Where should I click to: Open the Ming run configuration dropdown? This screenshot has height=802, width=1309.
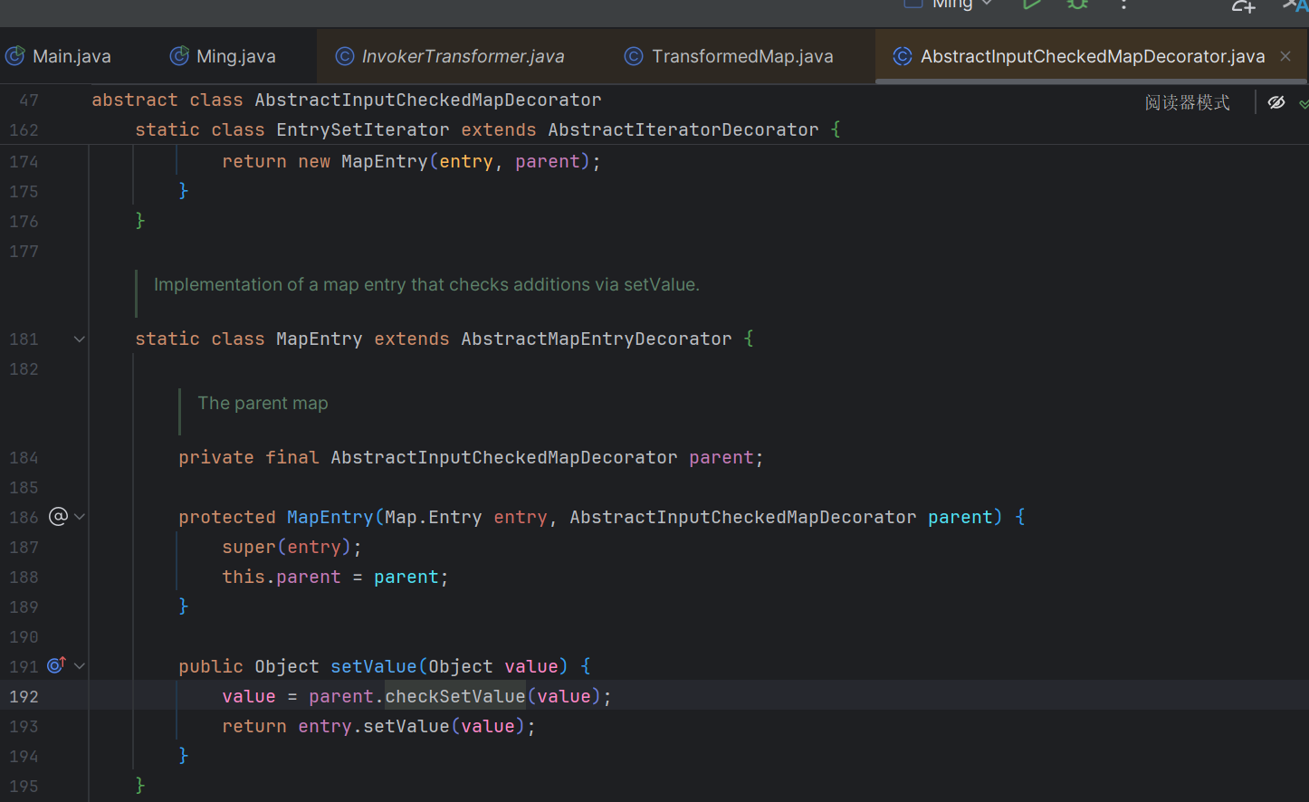tap(961, 5)
